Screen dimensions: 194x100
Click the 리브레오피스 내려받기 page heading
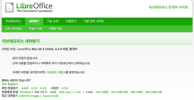click(x=21, y=41)
